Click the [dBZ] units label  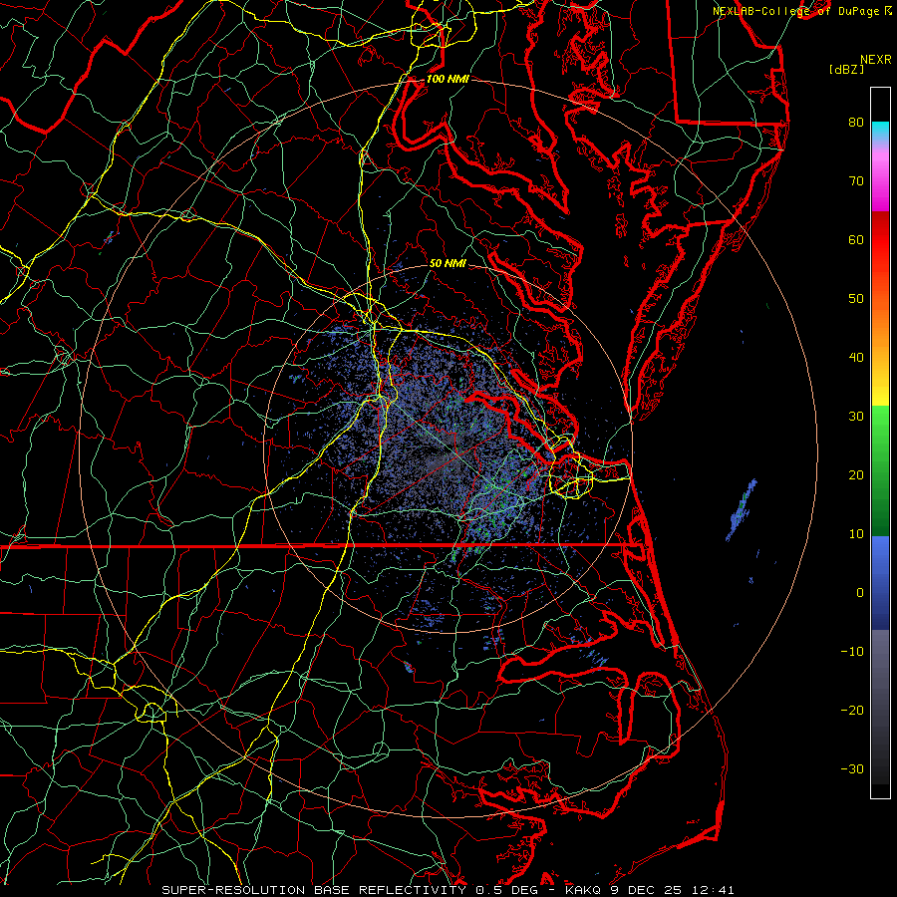846,69
